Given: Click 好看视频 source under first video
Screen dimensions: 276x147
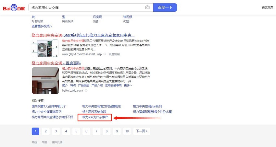Looking at the screenshot, I should (x=37, y=21).
